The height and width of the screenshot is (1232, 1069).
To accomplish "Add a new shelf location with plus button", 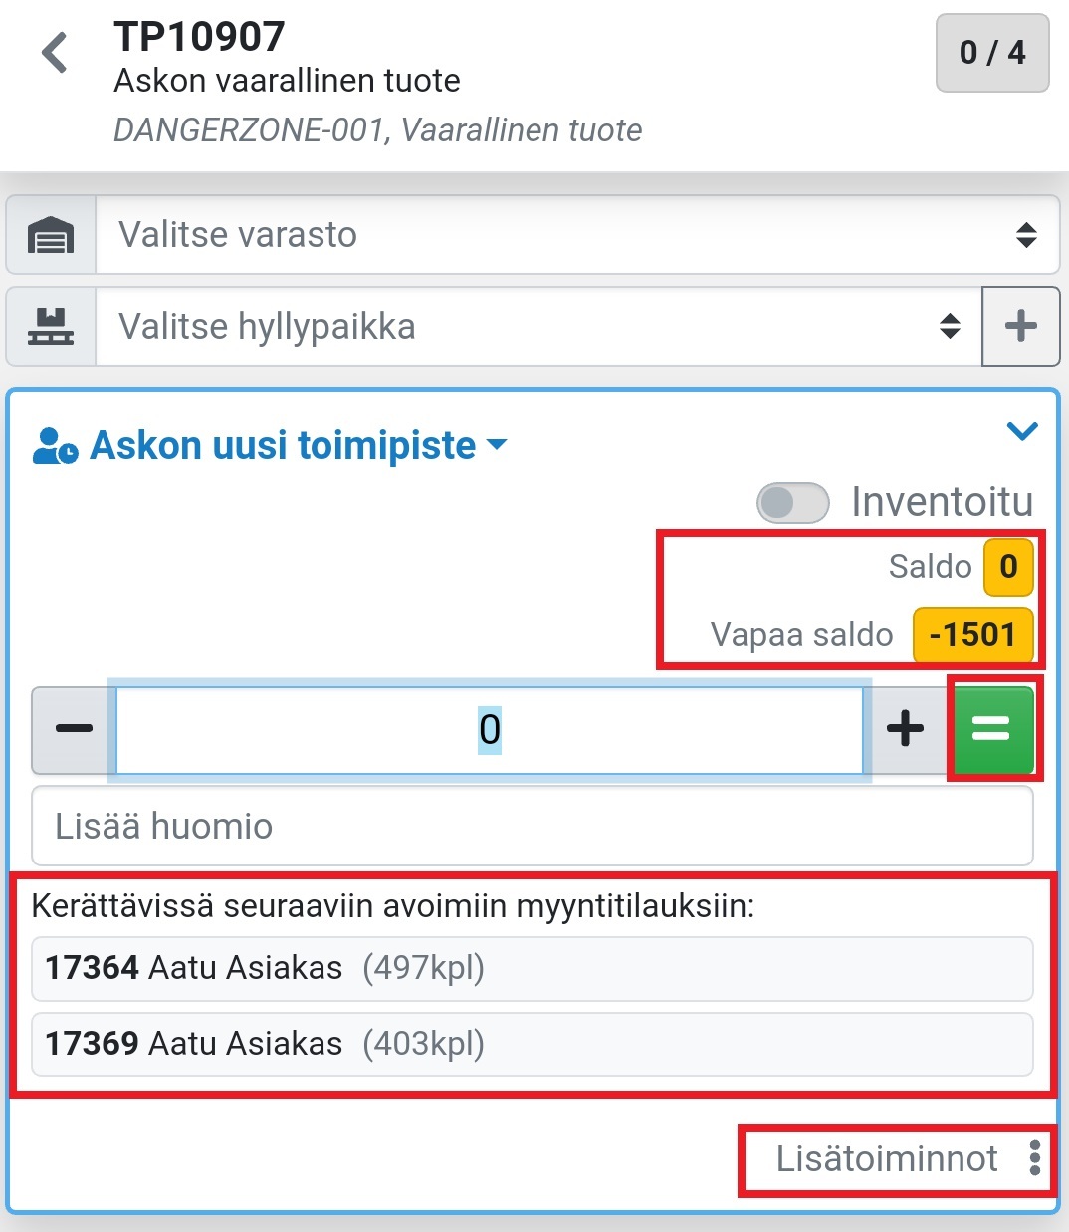I will (x=1020, y=327).
